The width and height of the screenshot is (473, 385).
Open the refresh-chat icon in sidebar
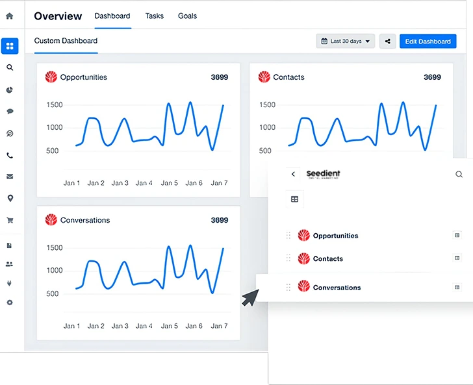[x=10, y=133]
